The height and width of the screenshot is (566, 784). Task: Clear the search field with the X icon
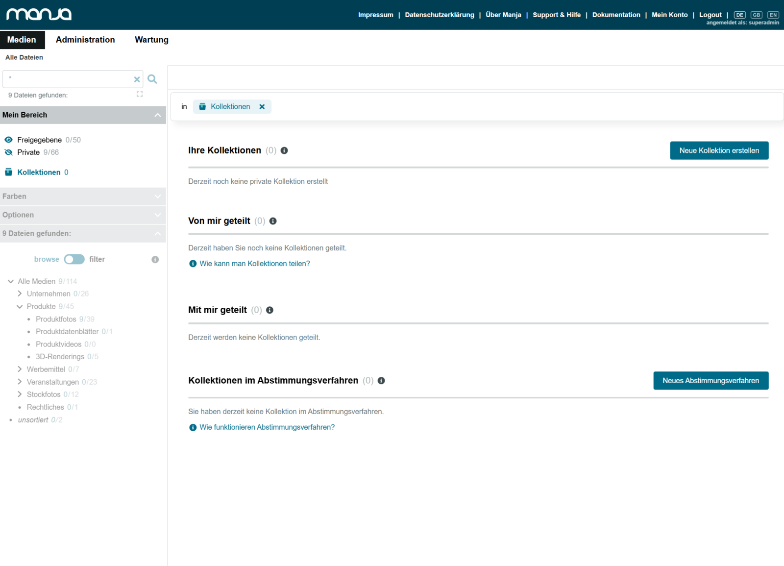pos(137,79)
